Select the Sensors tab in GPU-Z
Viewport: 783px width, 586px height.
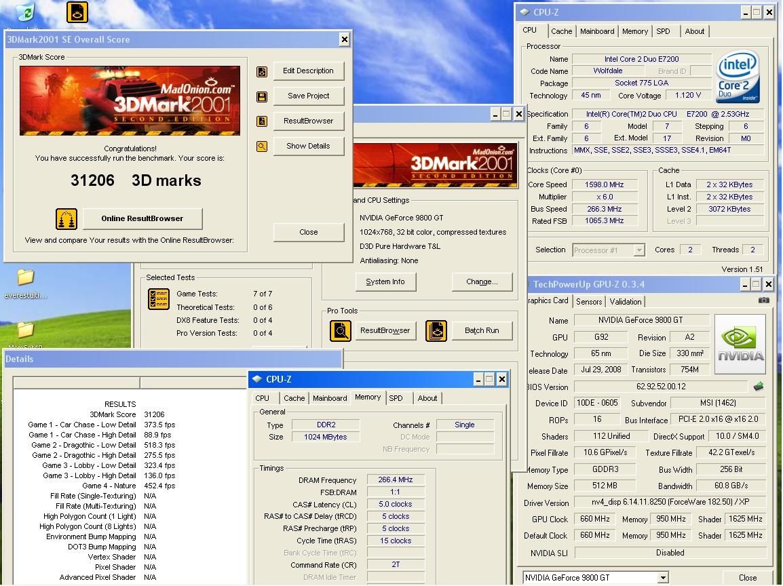(589, 302)
